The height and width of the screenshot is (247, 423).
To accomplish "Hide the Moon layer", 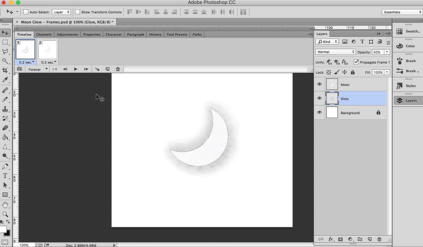I will click(319, 84).
